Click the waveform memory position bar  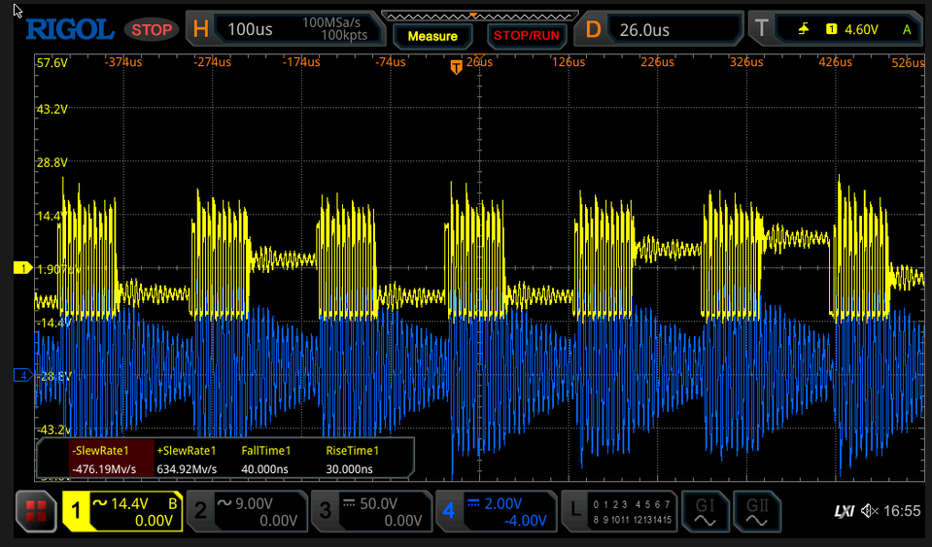[x=479, y=17]
